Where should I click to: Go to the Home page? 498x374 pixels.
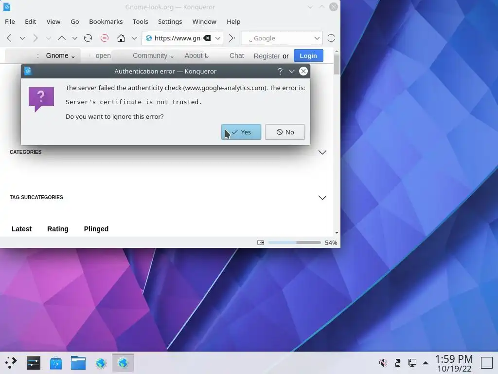click(121, 38)
